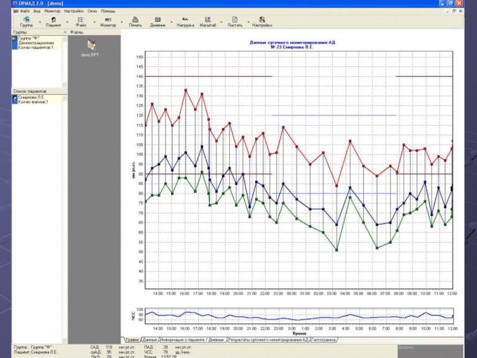The image size is (477, 358).
Task: Minimize the inner demo document window
Action: click(x=447, y=11)
